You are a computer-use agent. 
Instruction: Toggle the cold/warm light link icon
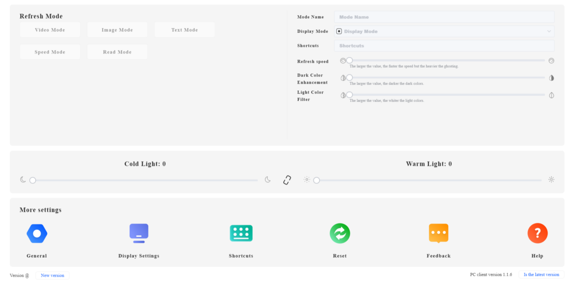click(x=287, y=180)
